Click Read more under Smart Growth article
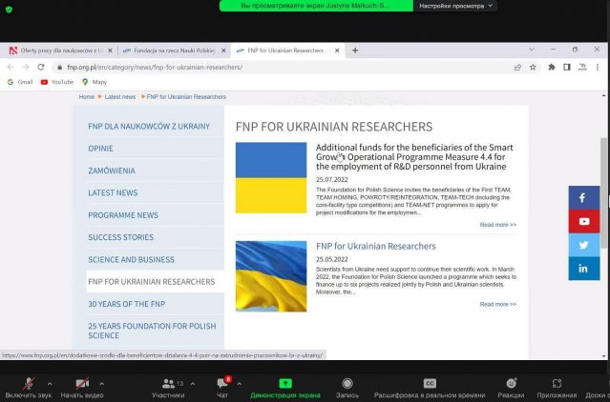The height and width of the screenshot is (402, 610). (x=497, y=225)
